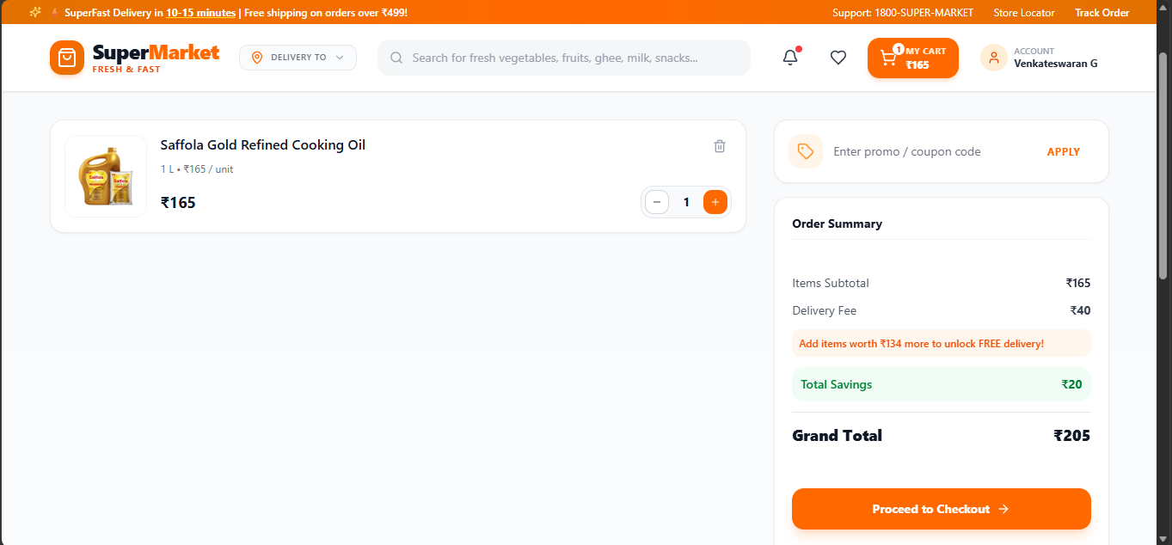
Task: Click the promo tag icon
Action: tap(806, 151)
